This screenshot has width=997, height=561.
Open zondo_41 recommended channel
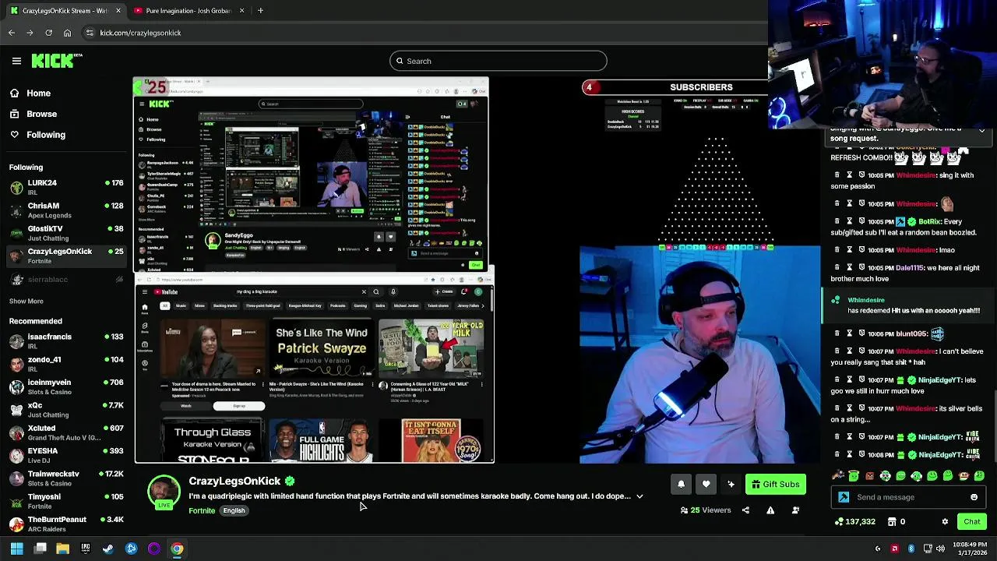65,364
